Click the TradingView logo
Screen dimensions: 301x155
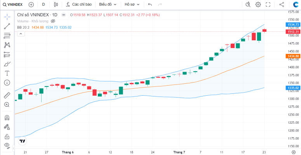click(x=22, y=141)
